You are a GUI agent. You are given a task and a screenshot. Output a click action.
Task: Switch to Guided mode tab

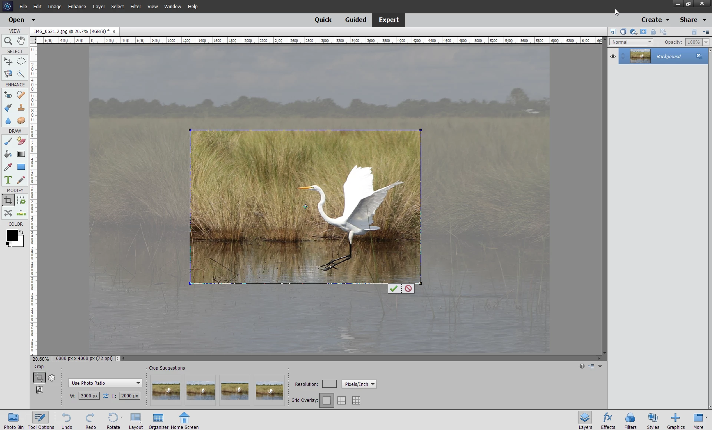coord(355,20)
